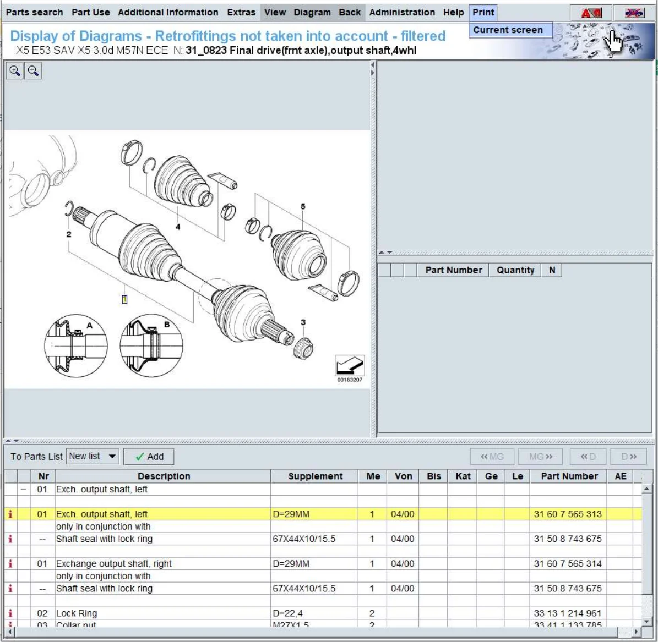The height and width of the screenshot is (642, 658).
Task: Click the red letter A toolbar icon
Action: pos(591,13)
